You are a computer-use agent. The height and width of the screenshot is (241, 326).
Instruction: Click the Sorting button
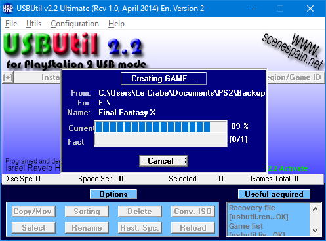pyautogui.click(x=87, y=212)
